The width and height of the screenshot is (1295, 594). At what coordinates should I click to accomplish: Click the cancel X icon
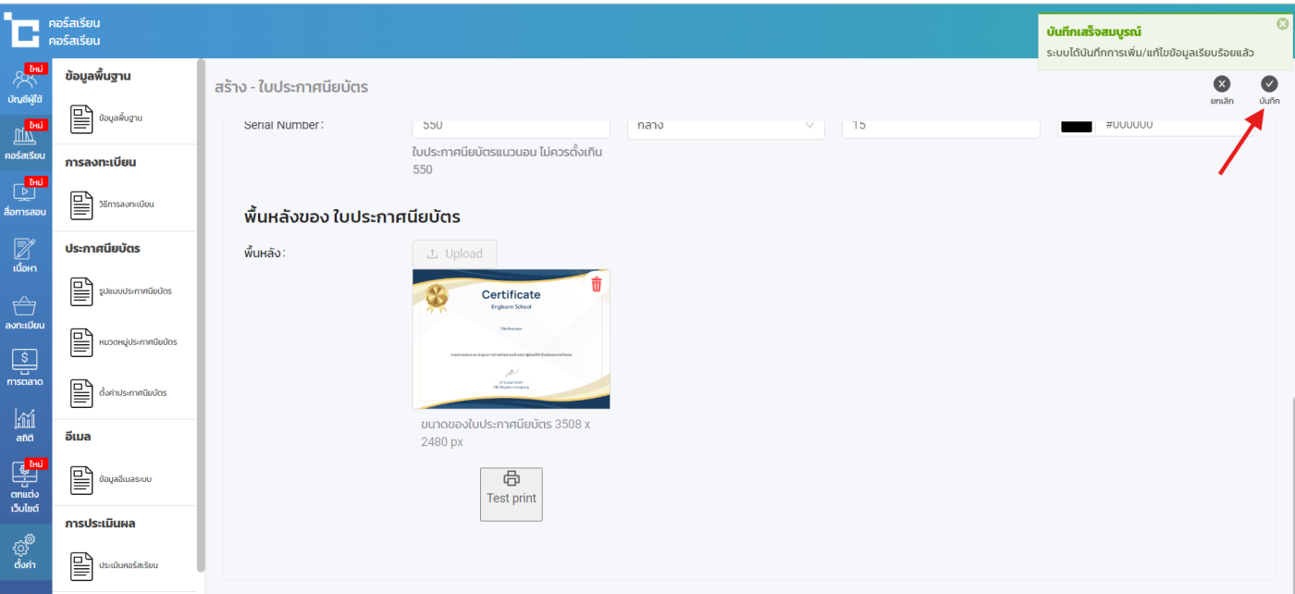[x=1221, y=84]
